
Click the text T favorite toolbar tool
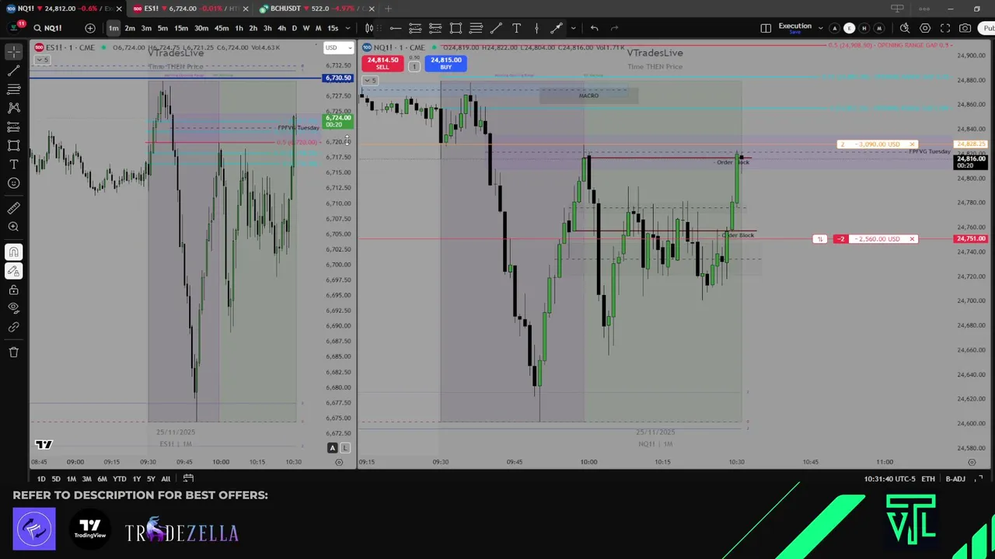tap(516, 28)
